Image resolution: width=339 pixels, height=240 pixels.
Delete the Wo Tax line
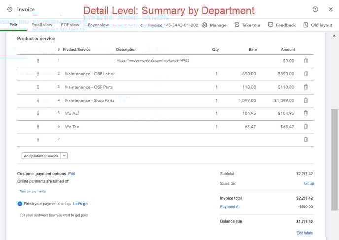[x=305, y=126]
